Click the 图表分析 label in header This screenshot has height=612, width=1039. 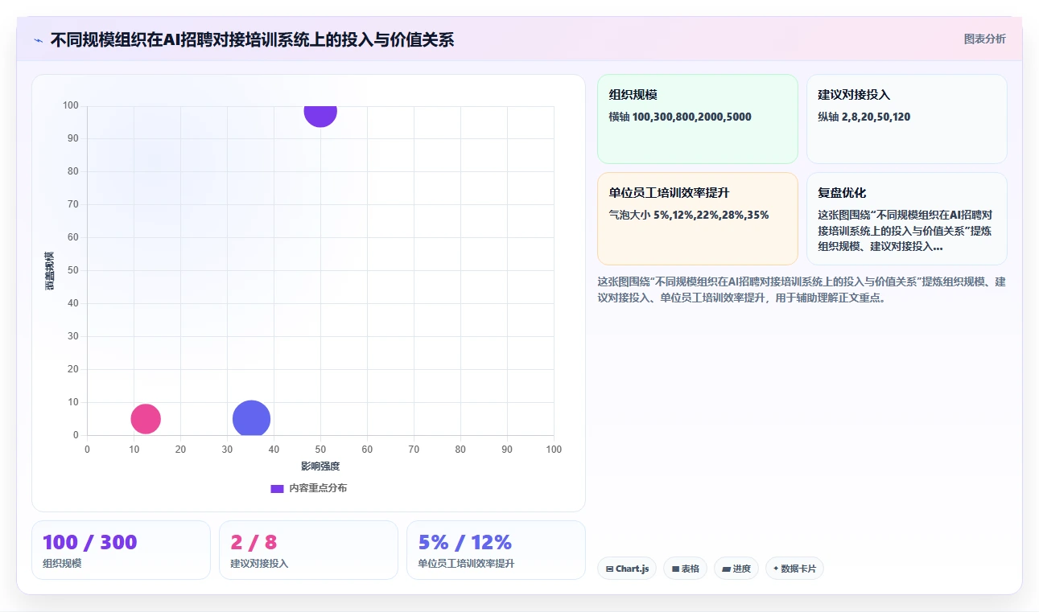pyautogui.click(x=984, y=39)
